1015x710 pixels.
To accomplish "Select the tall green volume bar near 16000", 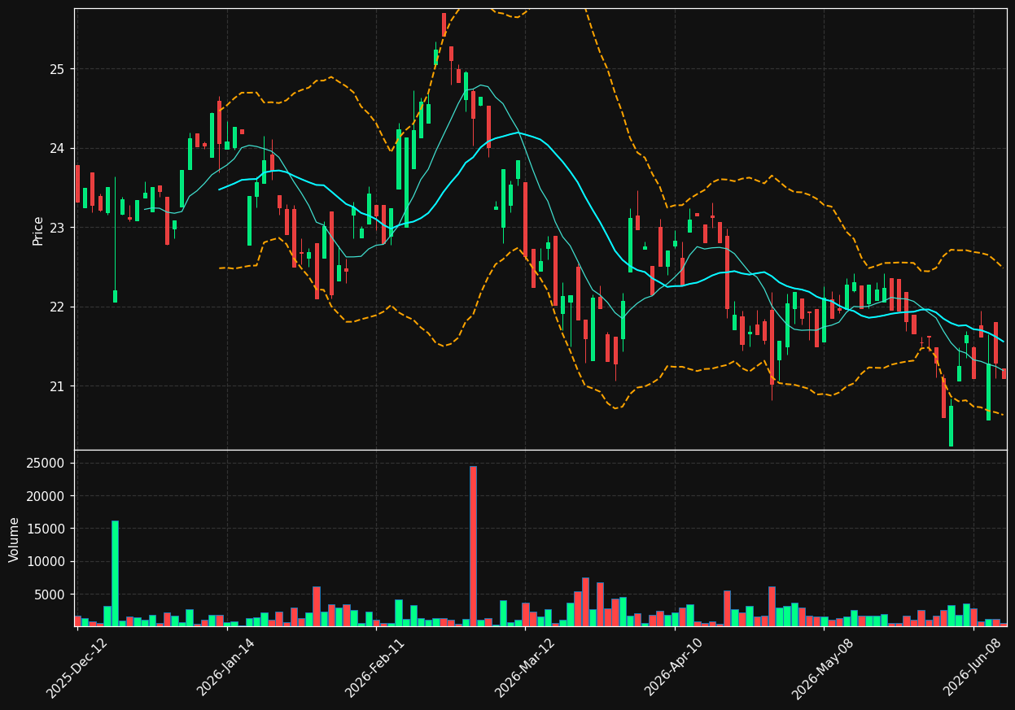I will 115,573.
